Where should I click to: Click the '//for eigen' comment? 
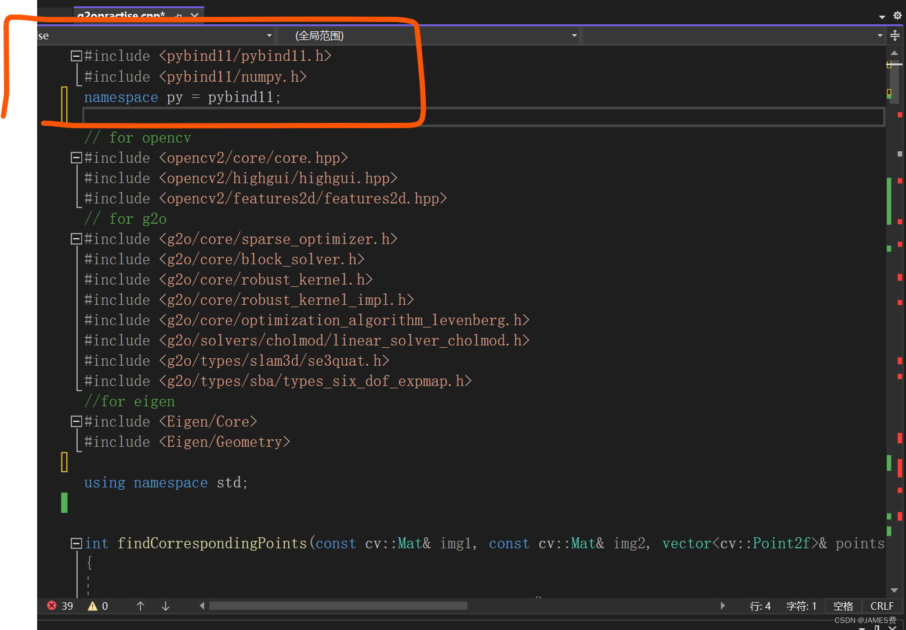pyautogui.click(x=129, y=401)
